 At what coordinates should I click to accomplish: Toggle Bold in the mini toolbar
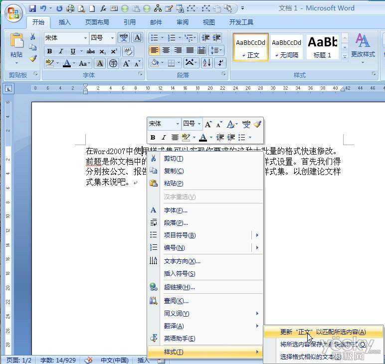pos(153,137)
